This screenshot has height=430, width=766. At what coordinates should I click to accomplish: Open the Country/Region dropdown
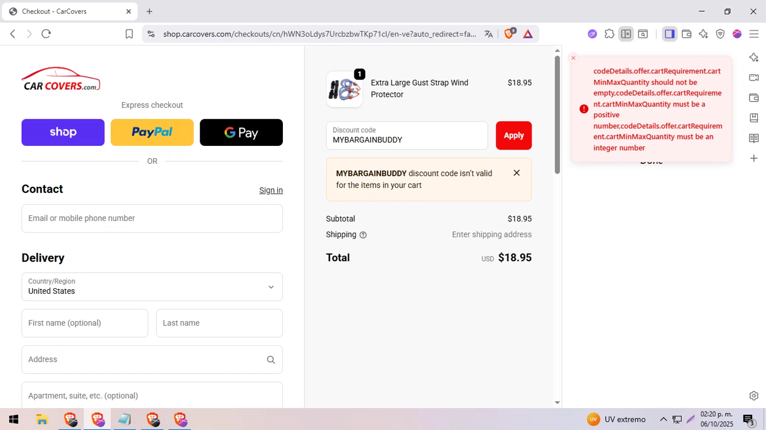pos(152,287)
